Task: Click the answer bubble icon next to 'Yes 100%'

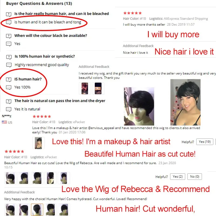Action: pos(9,87)
